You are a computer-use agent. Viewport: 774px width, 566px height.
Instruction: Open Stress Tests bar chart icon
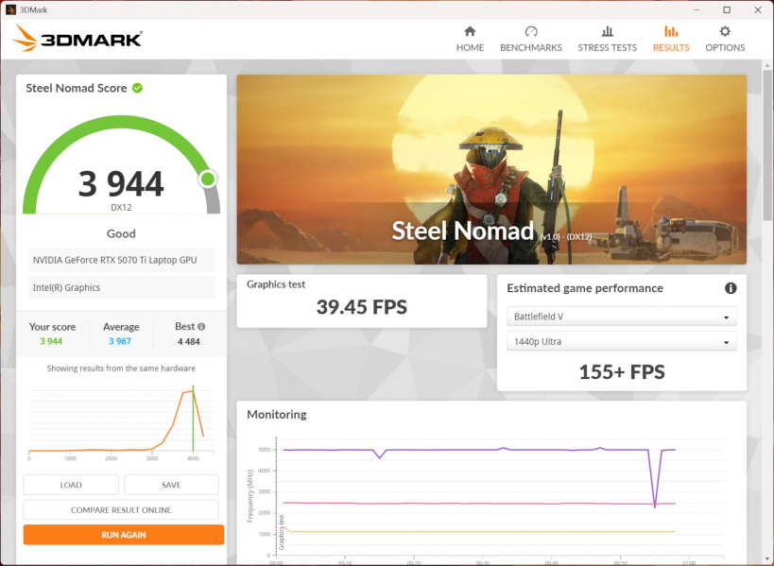click(x=607, y=31)
